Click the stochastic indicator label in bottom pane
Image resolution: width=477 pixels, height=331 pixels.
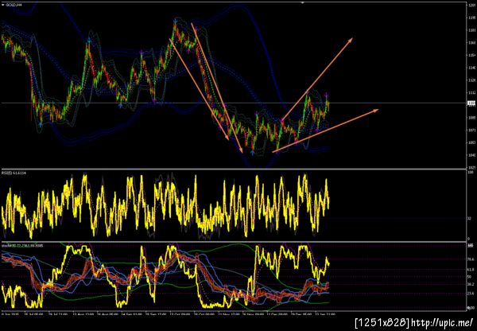21,245
